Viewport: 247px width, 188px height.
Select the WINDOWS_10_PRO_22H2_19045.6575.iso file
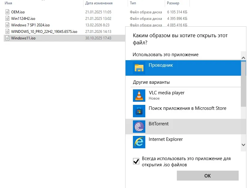[44, 31]
